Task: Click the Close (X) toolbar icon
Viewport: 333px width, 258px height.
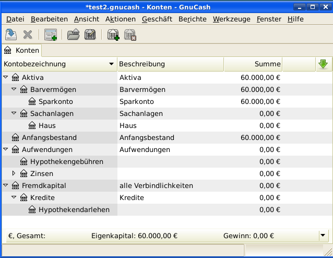Action: (x=28, y=35)
